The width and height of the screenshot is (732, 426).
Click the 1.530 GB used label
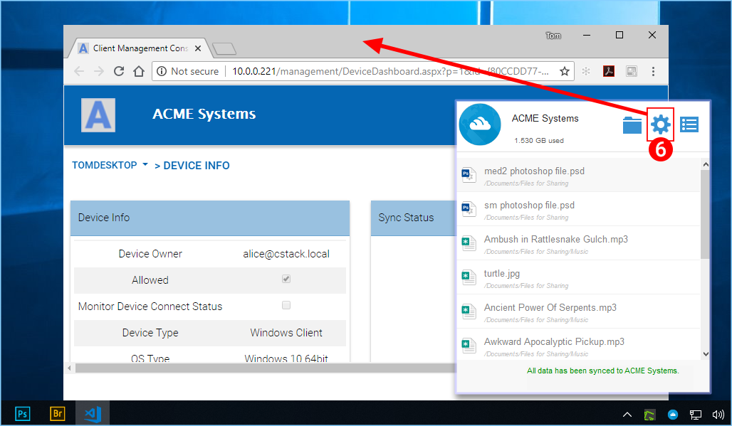(539, 140)
